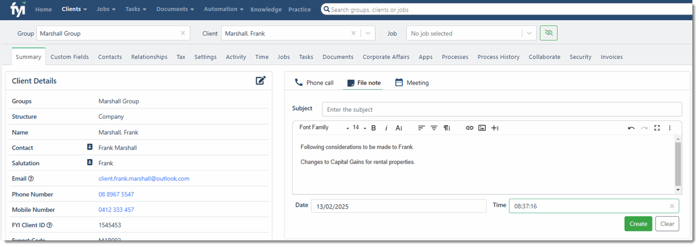This screenshot has width=699, height=247.
Task: Select the Phone call tab
Action: click(314, 83)
